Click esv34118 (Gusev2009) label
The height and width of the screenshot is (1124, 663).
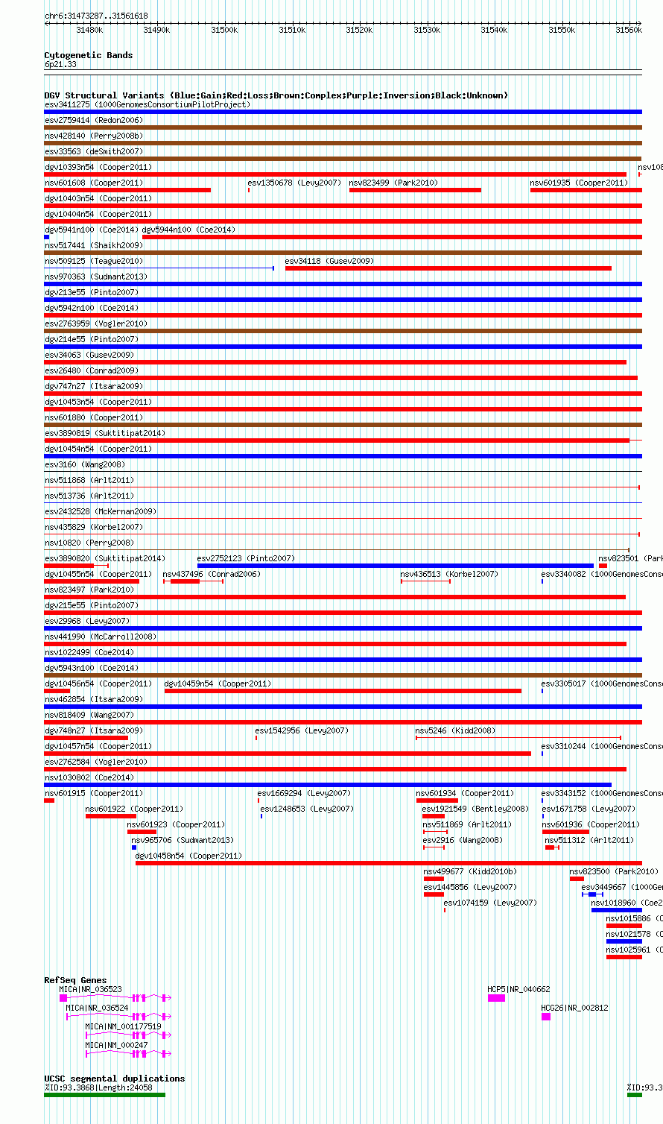tap(329, 261)
